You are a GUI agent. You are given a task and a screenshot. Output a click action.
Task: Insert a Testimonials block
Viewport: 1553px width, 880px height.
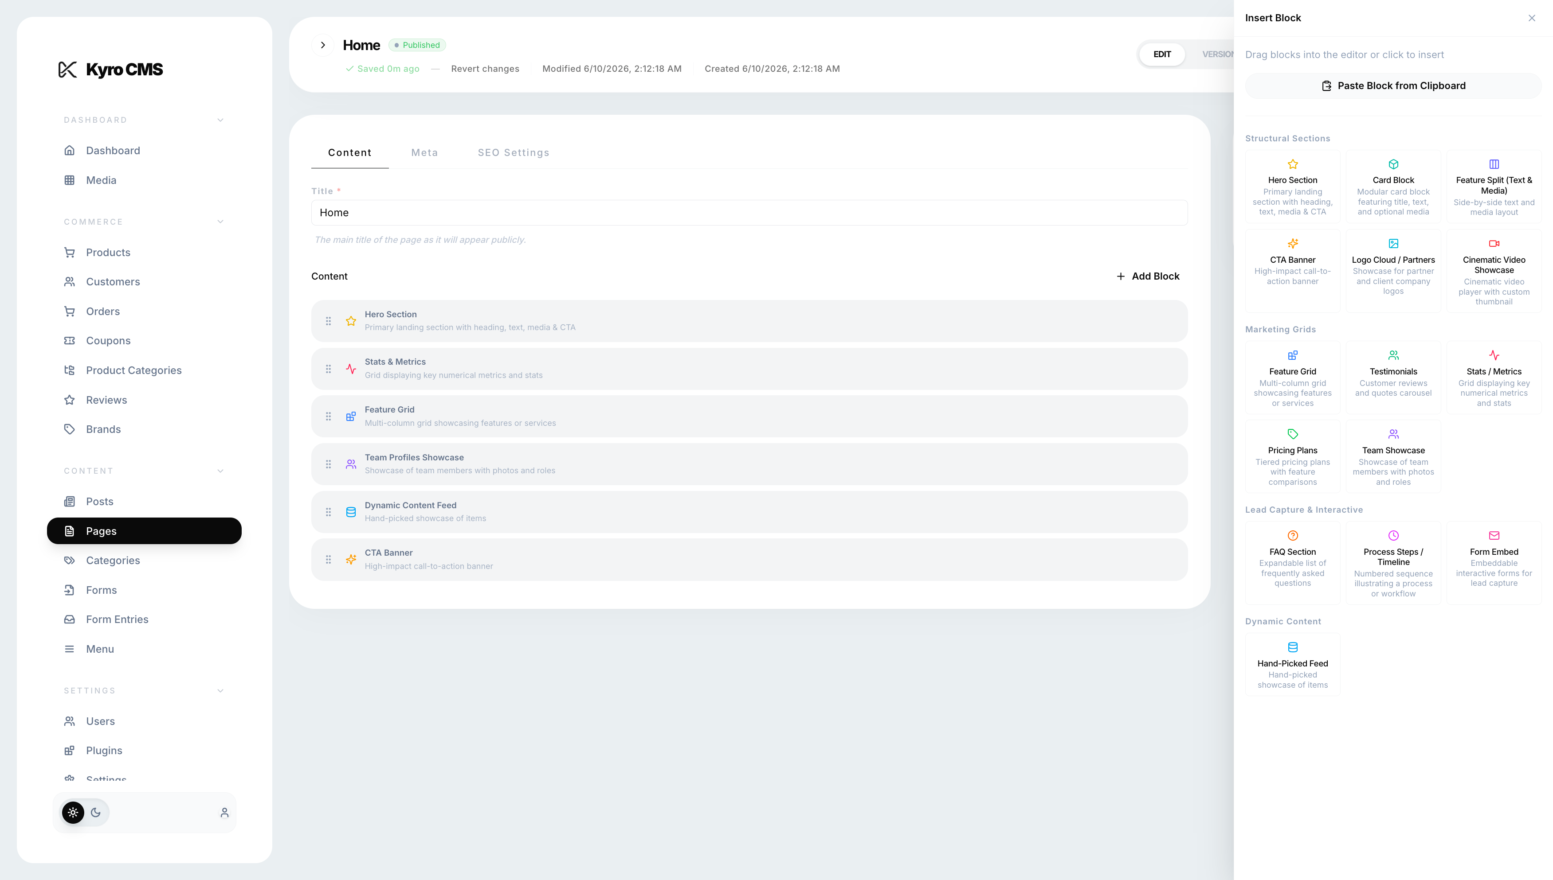pyautogui.click(x=1393, y=378)
